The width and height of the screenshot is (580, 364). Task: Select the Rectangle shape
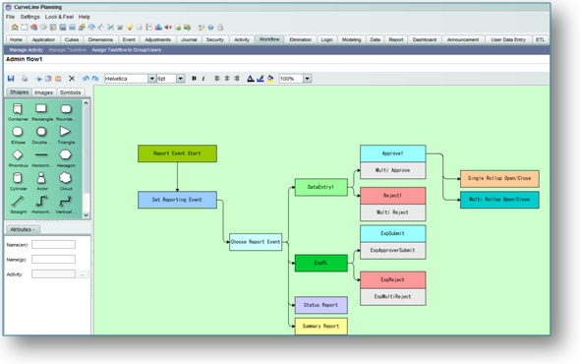(x=41, y=112)
